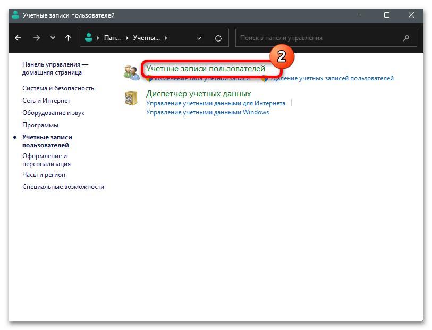Image resolution: width=432 pixels, height=330 pixels.
Task: Open Управление учетными данными для Интернета
Action: (x=215, y=103)
